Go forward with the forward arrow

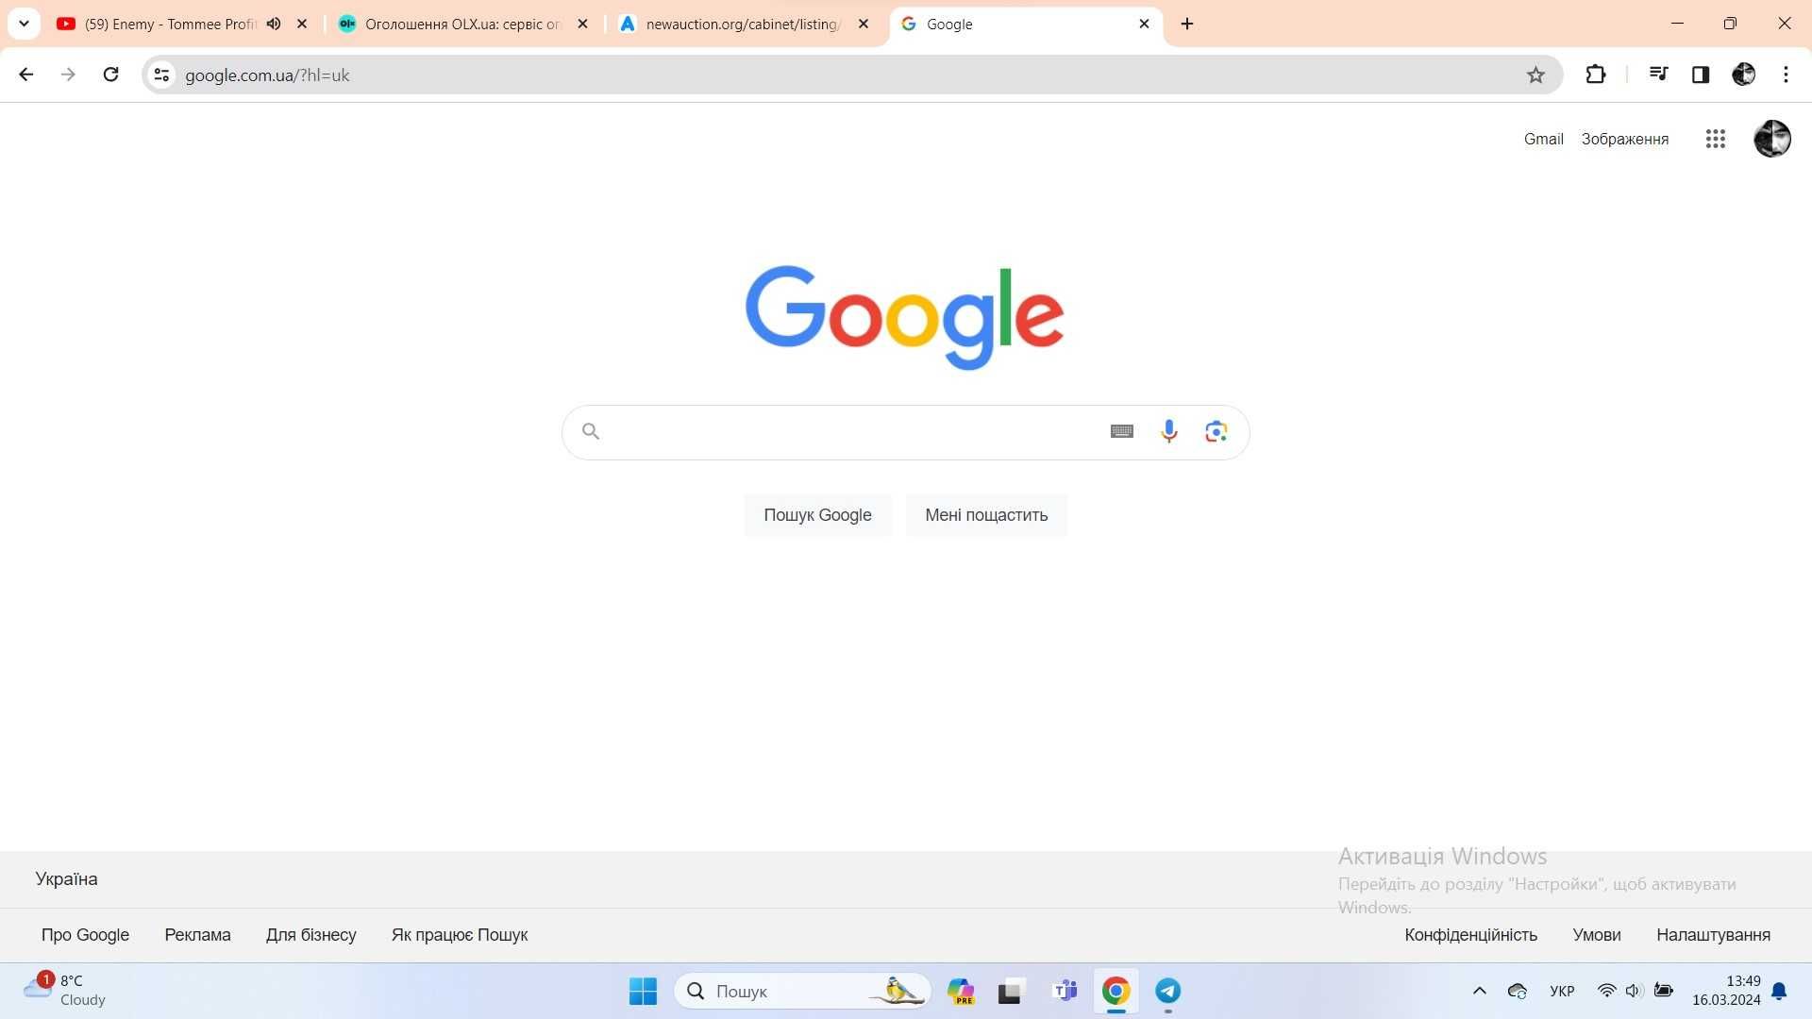(x=68, y=75)
